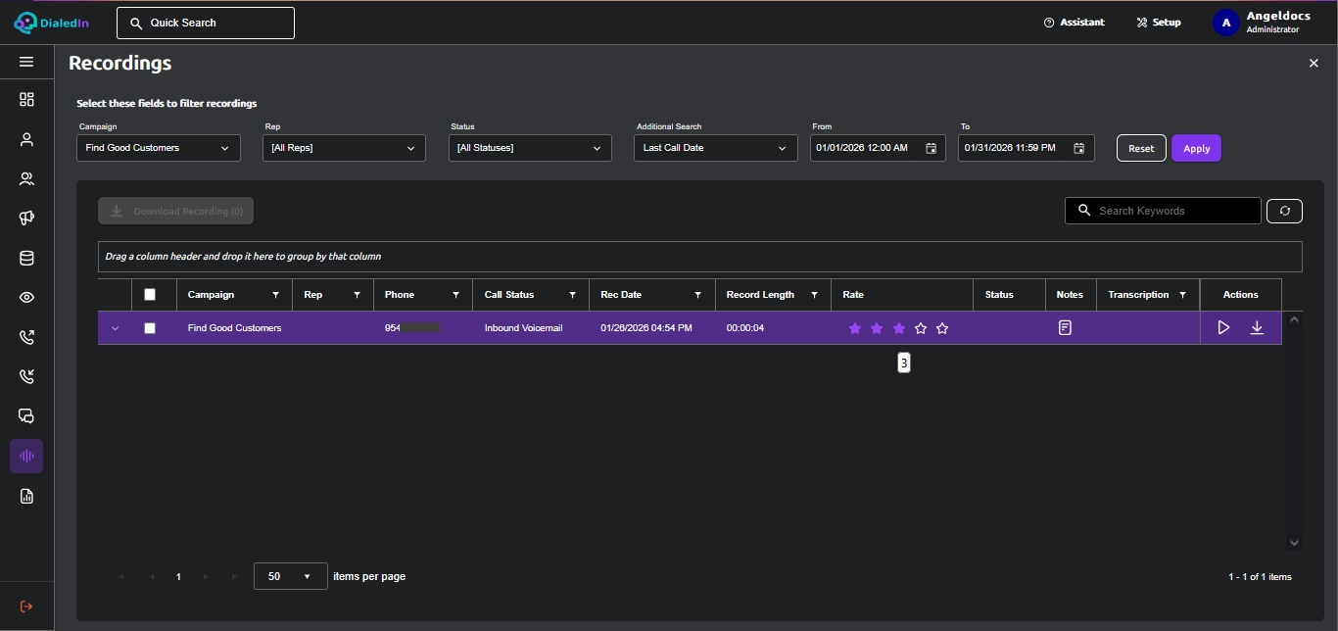Open the Rep dropdown showing All Reps
This screenshot has height=631, width=1338.
pyautogui.click(x=344, y=148)
